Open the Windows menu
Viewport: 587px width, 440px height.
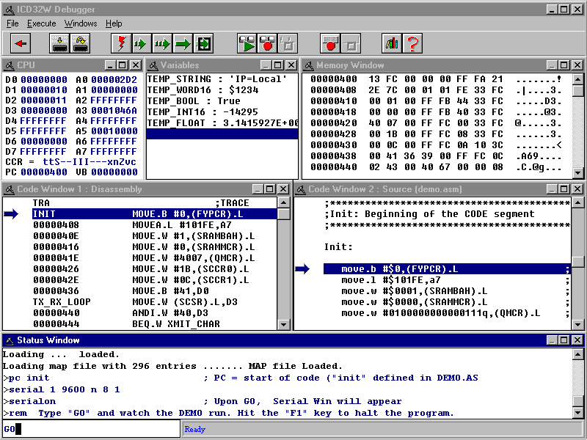(81, 23)
